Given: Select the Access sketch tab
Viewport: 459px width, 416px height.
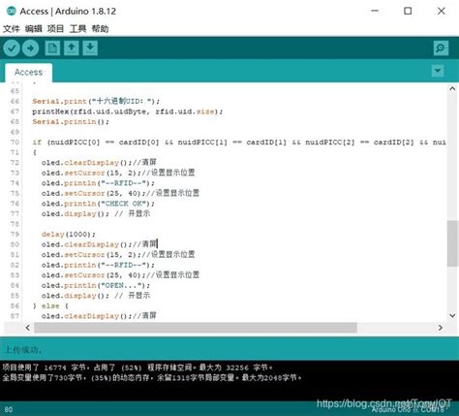Looking at the screenshot, I should pyautogui.click(x=28, y=72).
